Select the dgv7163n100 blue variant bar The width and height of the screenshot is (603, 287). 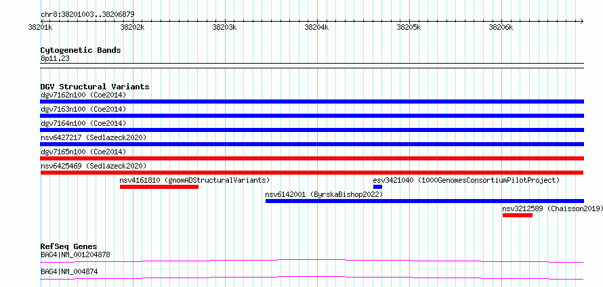pyautogui.click(x=312, y=116)
